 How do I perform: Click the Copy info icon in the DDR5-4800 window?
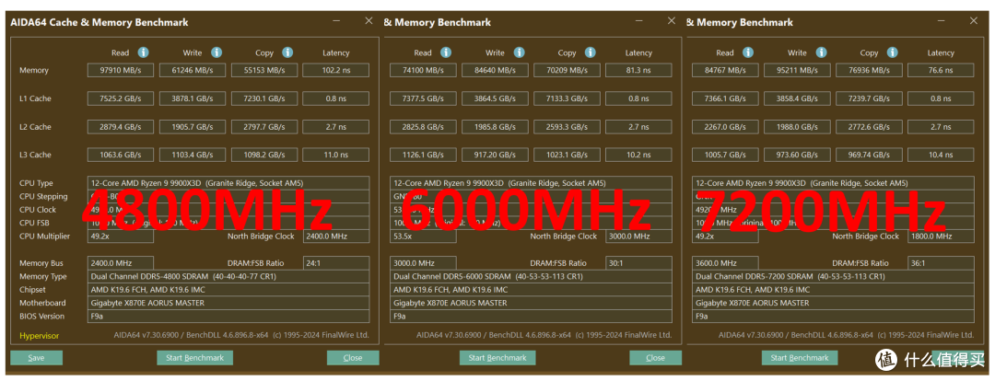click(x=287, y=52)
